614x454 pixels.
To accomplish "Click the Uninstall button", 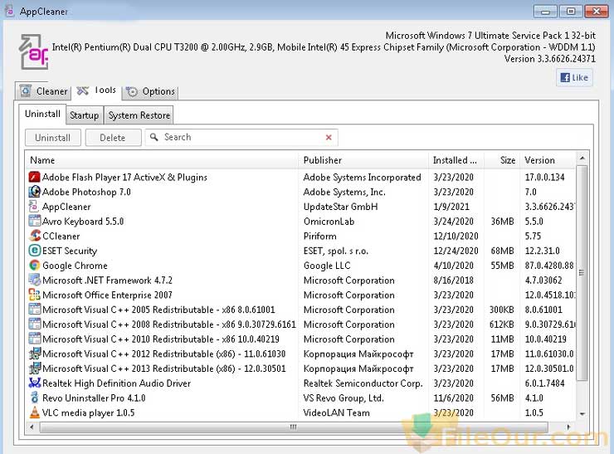I will (x=53, y=138).
